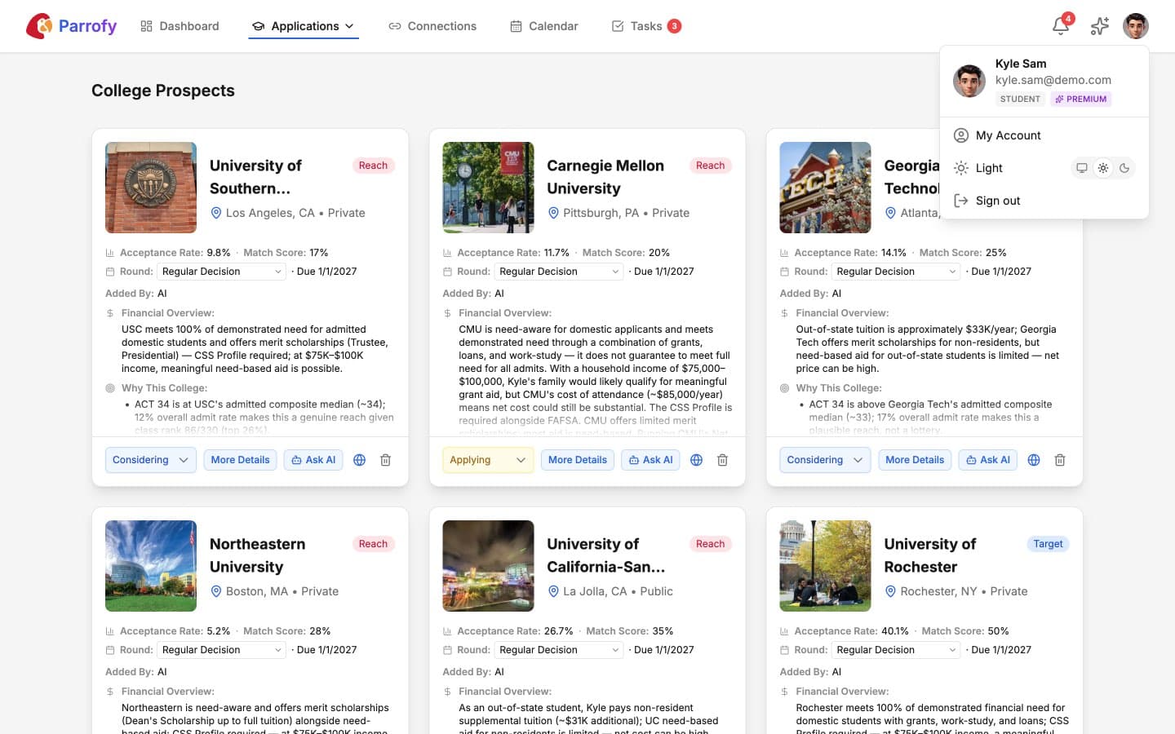Open Round dropdown on Northeastern University card
Image resolution: width=1175 pixels, height=734 pixels.
221,650
